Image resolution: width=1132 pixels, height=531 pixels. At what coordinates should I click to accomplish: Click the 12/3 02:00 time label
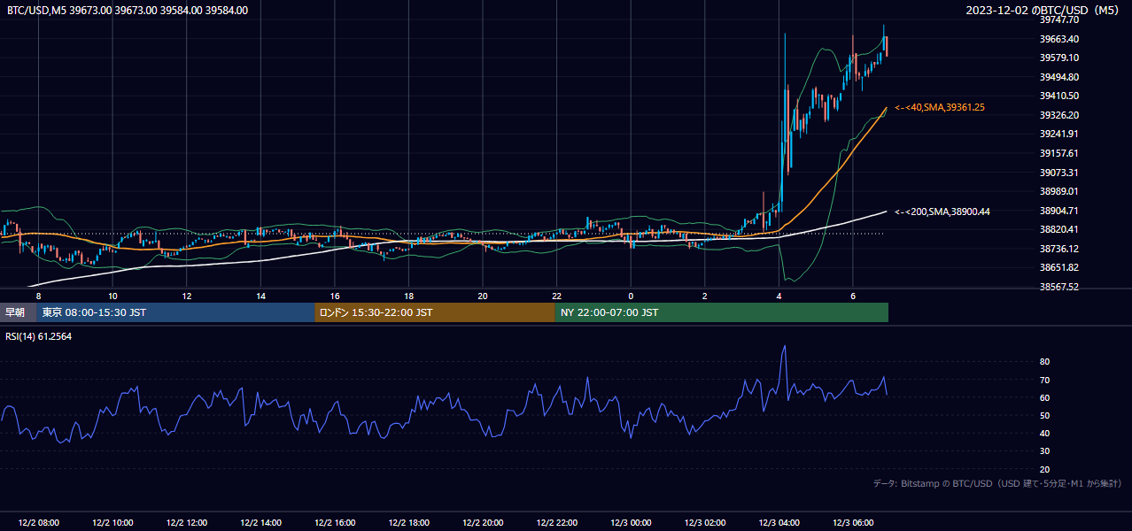click(x=705, y=523)
